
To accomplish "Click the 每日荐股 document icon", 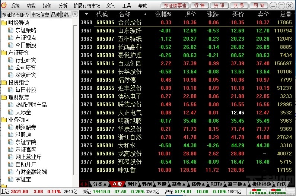I will point(11,90).
